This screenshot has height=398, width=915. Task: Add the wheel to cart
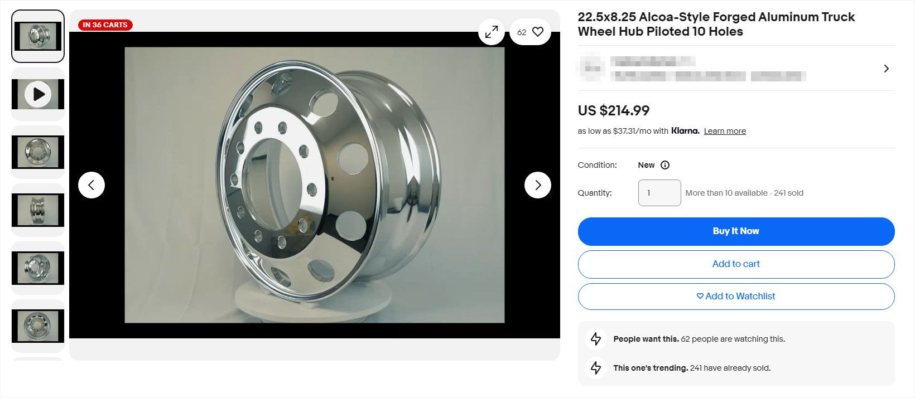point(736,264)
